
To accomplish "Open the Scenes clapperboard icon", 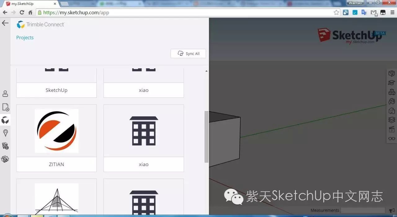I will [392, 129].
